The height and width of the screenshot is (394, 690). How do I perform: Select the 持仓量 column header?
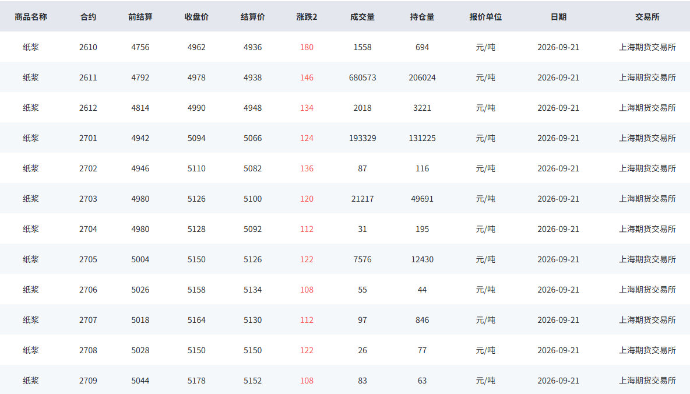[422, 17]
